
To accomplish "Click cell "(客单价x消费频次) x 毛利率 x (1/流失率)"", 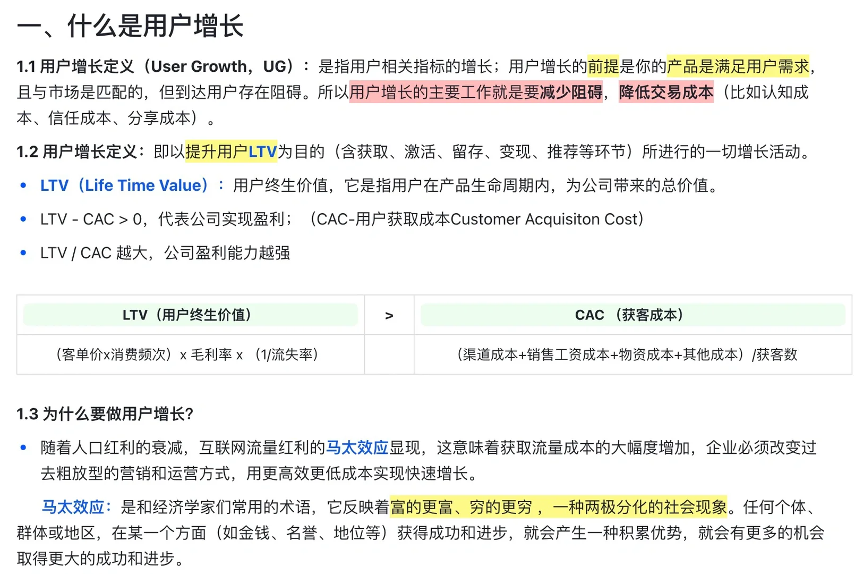I will point(190,354).
